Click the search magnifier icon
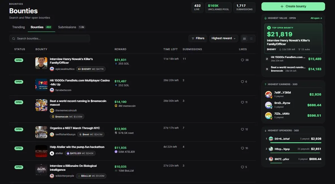The width and height of the screenshot is (335, 184). [14, 39]
